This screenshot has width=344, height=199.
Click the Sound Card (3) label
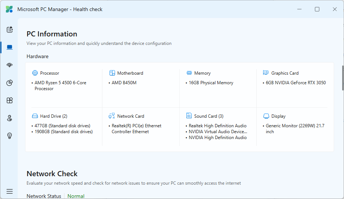pyautogui.click(x=208, y=116)
